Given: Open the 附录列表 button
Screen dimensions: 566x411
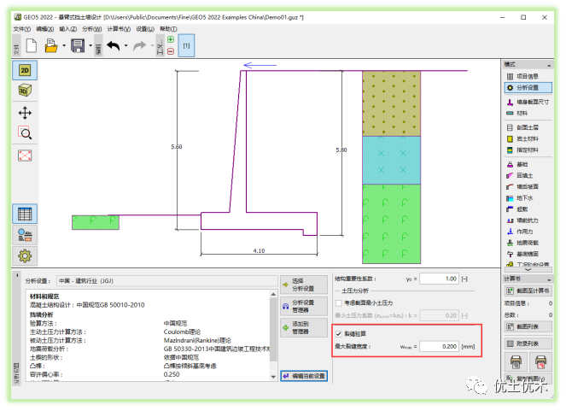Looking at the screenshot, I should (528, 343).
